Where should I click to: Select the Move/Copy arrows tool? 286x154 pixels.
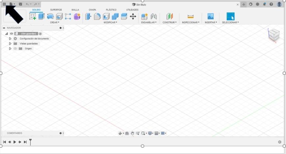pos(133,16)
